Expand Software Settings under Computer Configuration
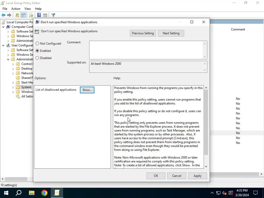264x198 pixels. click(x=8, y=31)
